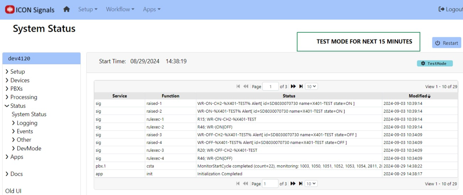Select the rulexec-3 function cell
Viewport: 463px width, 195px height.
click(170, 150)
